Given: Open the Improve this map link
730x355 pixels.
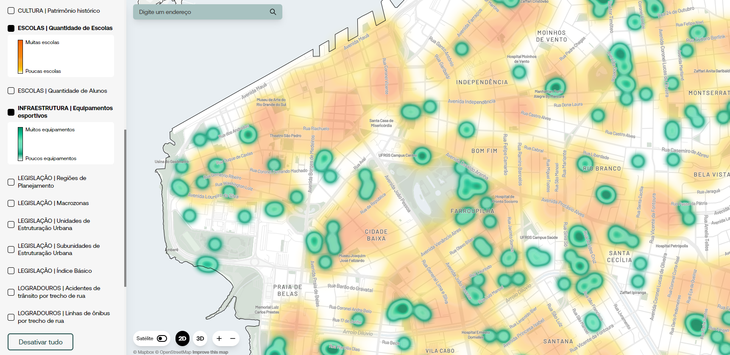Looking at the screenshot, I should click(x=210, y=352).
